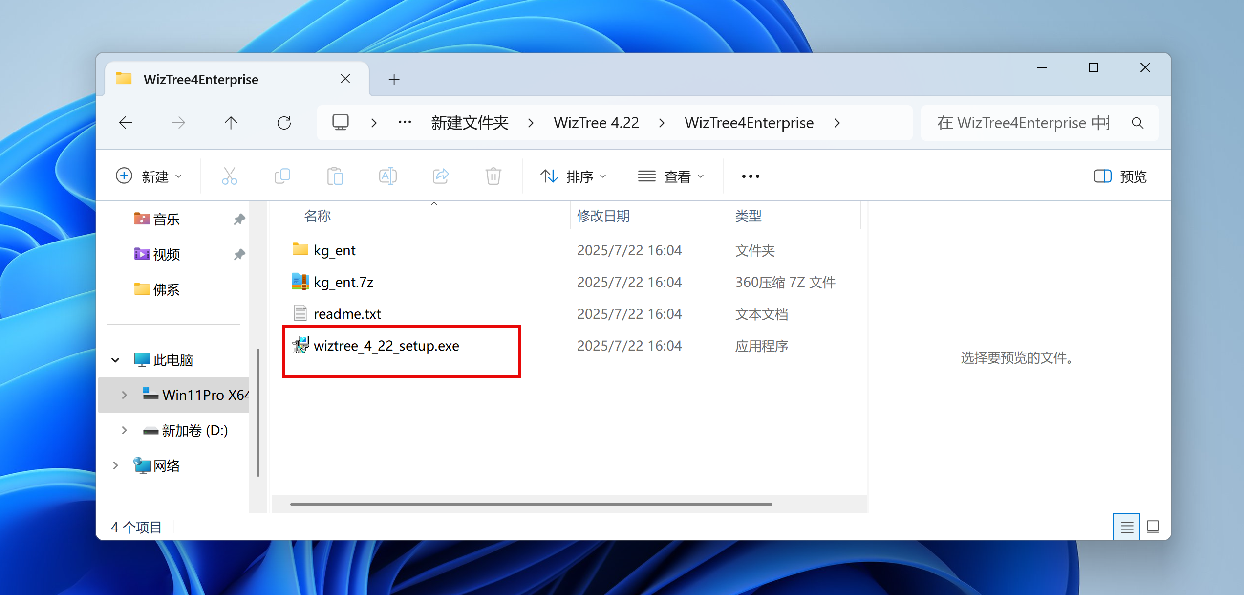Click the Copy icon in toolbar
Image resolution: width=1244 pixels, height=595 pixels.
point(282,176)
